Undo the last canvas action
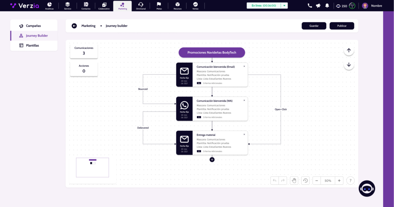This screenshot has height=207, width=394. (274, 180)
